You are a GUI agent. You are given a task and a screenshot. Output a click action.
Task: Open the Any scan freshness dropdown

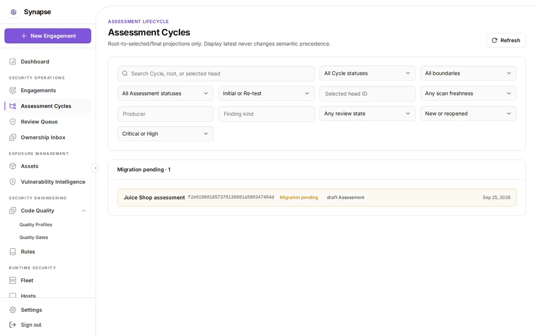(x=468, y=94)
